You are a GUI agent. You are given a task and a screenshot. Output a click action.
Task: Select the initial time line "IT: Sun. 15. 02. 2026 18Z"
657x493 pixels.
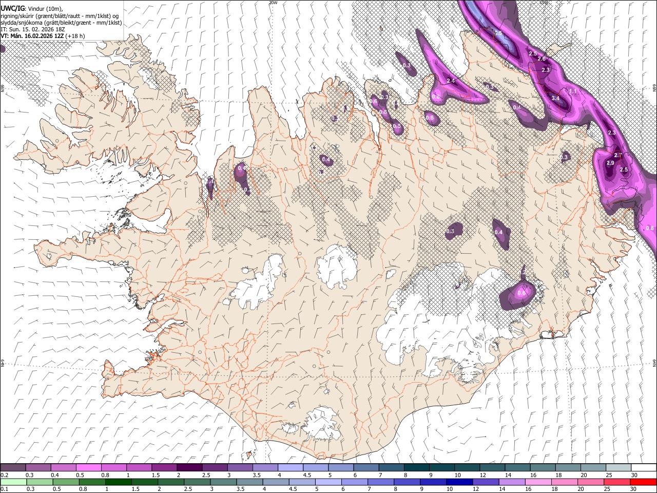tap(33, 29)
